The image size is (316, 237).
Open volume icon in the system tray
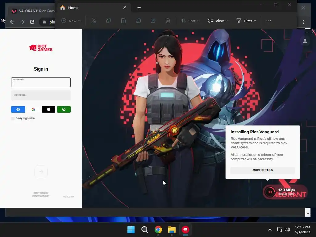pyautogui.click(x=287, y=230)
